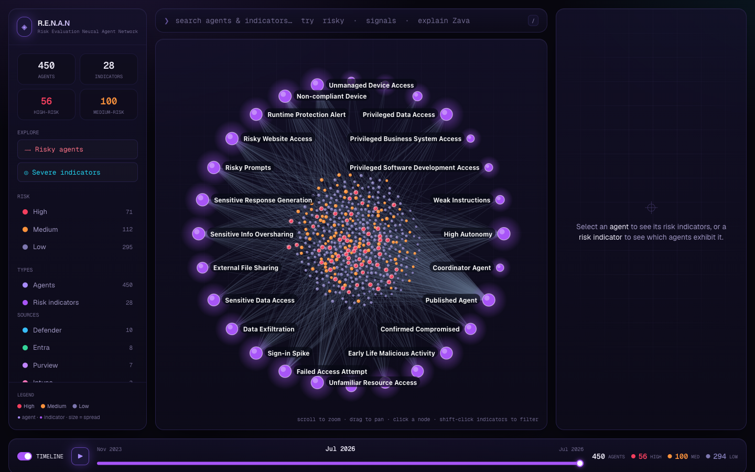Turn off the Timeline toggle switch
Screen dimensions: 755x472
[x=25, y=456]
